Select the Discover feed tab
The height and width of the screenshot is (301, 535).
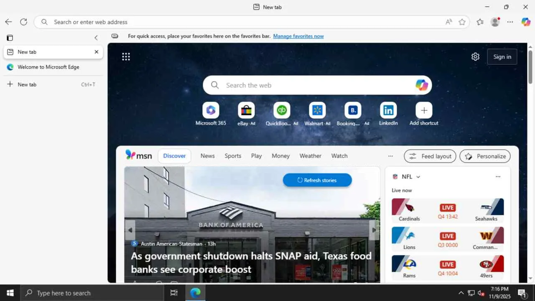pyautogui.click(x=174, y=156)
